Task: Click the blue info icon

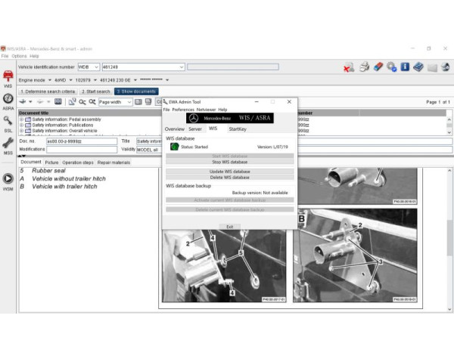Action: [405, 67]
